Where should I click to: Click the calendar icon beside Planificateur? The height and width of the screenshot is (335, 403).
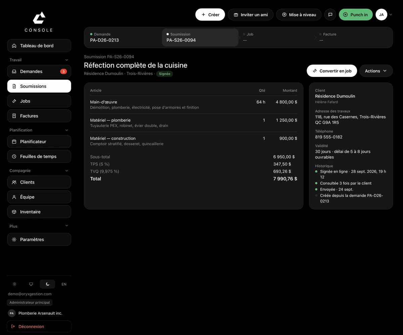tap(14, 142)
